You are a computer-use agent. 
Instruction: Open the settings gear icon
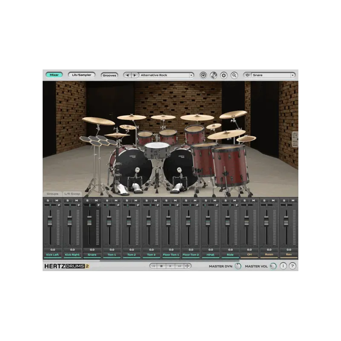point(223,75)
